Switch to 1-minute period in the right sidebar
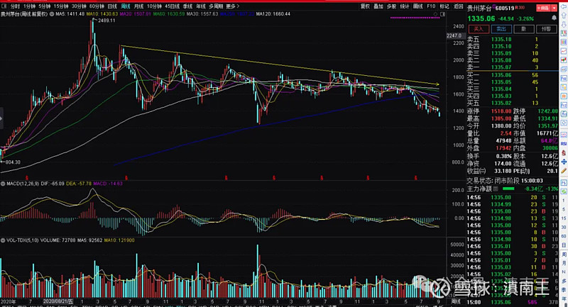 pos(564,201)
